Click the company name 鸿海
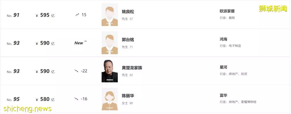291x114 pixels. pyautogui.click(x=223, y=39)
